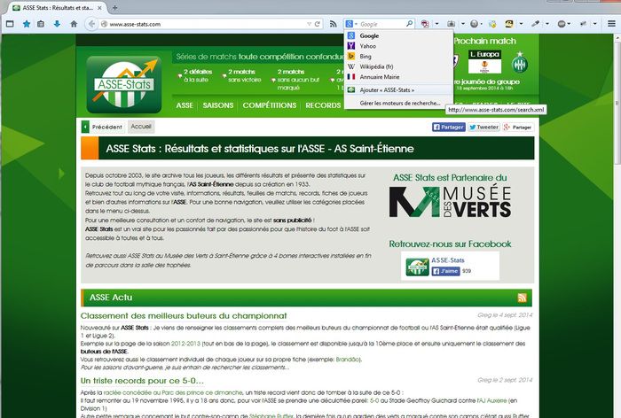Image resolution: width=621 pixels, height=418 pixels.
Task: Expand the dropdown arrow next to yellow icon
Action: click(x=521, y=24)
